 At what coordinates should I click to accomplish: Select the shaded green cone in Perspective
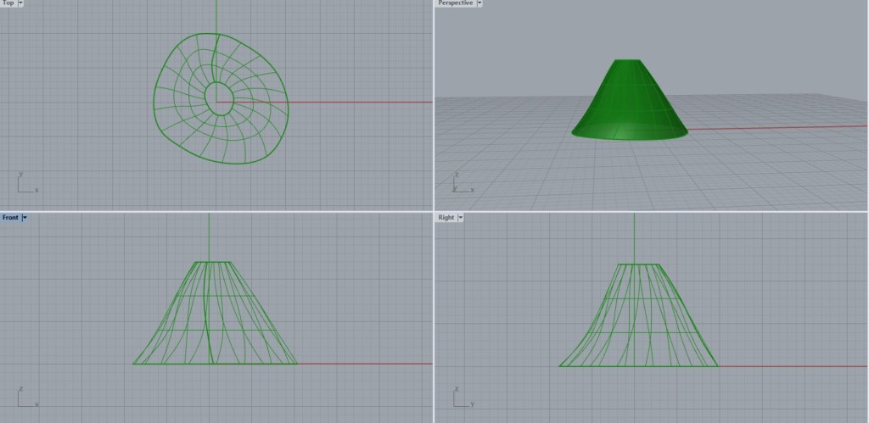point(628,106)
